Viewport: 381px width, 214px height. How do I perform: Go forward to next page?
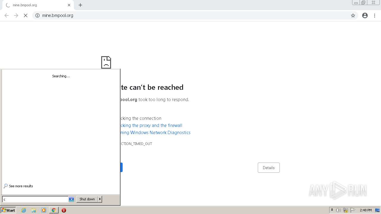tap(16, 15)
